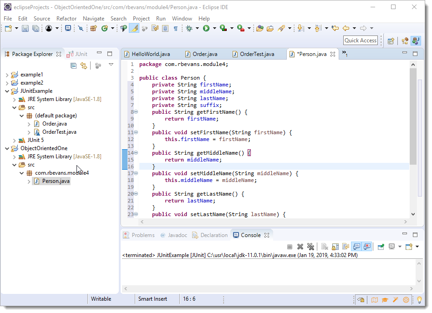The width and height of the screenshot is (432, 313).
Task: Click the Open Type icon
Action: [x=259, y=28]
